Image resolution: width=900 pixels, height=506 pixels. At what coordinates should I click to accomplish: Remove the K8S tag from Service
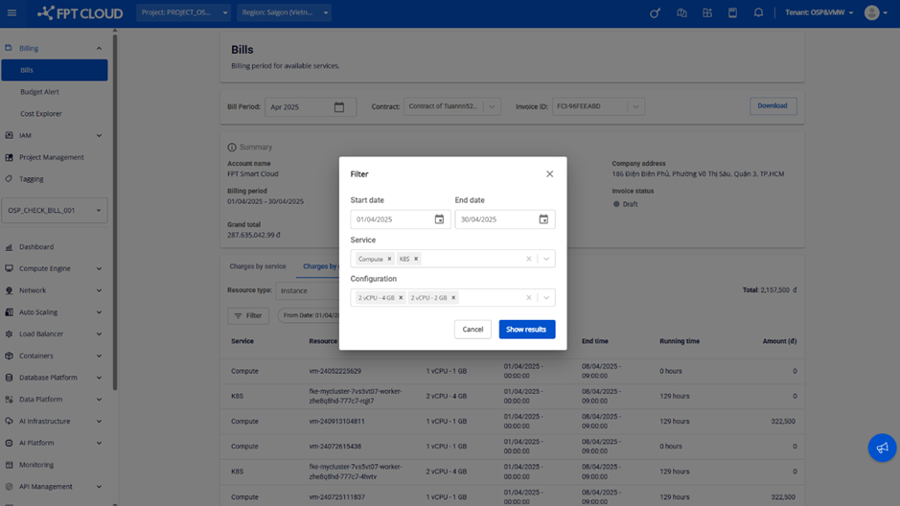416,259
